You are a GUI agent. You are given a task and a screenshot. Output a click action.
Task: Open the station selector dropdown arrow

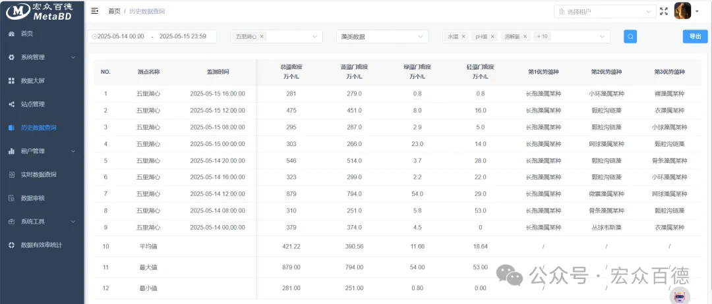coord(314,37)
